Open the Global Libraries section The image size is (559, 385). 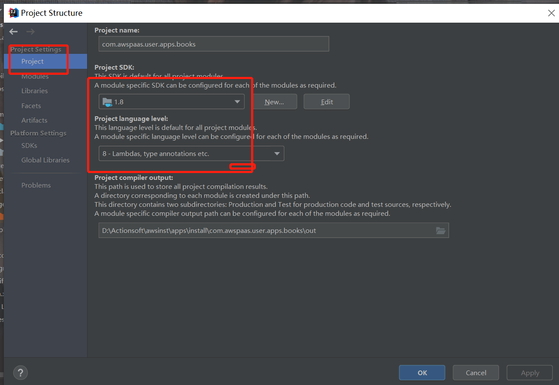coord(45,160)
